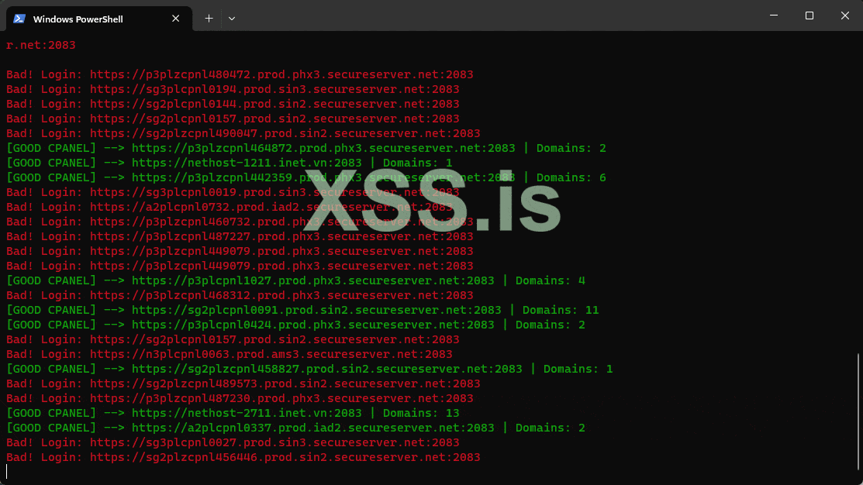Click the GOOD CPANEL line for sg2plzcpnl458827
Viewport: 863px width, 485px height.
(309, 369)
